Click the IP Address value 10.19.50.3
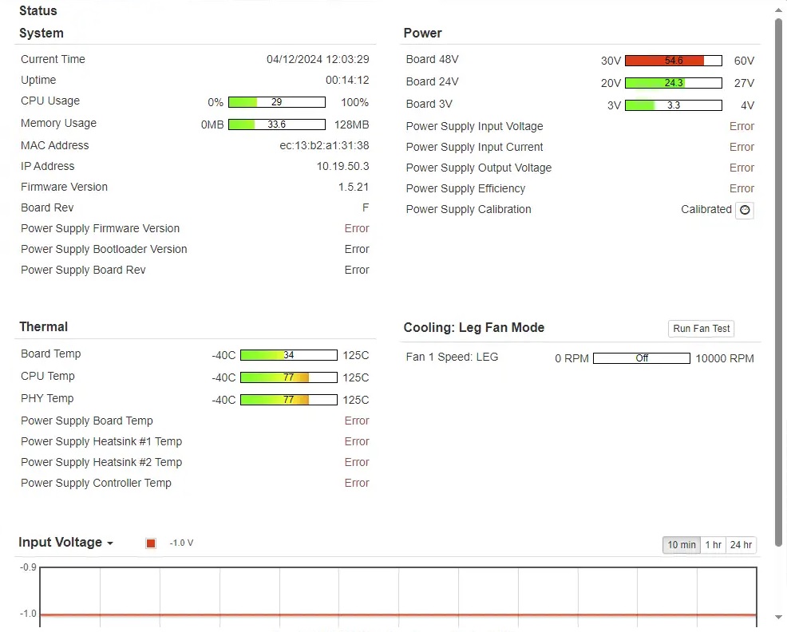 click(342, 167)
